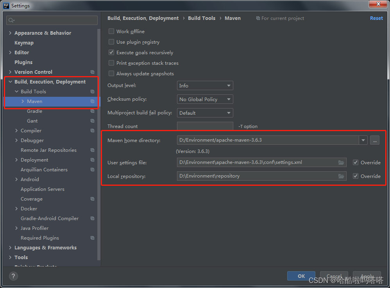The image size is (390, 288).
Task: Click the project-level icon beside Arquillian Containers
Action: [92, 170]
